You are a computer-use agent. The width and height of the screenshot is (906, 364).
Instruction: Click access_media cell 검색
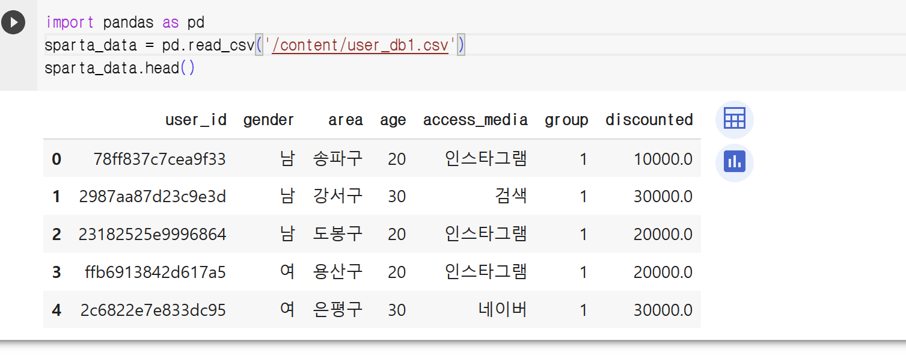click(511, 197)
